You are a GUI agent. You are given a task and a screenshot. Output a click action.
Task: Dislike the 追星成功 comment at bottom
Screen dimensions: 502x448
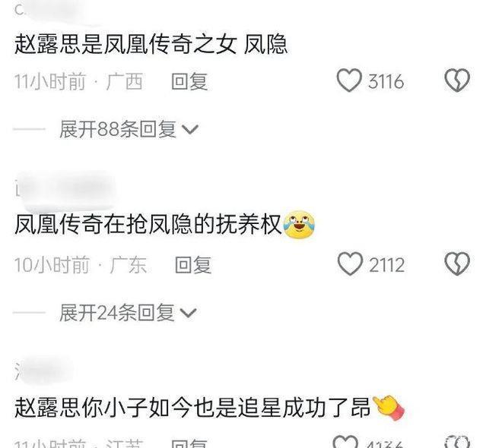457,442
